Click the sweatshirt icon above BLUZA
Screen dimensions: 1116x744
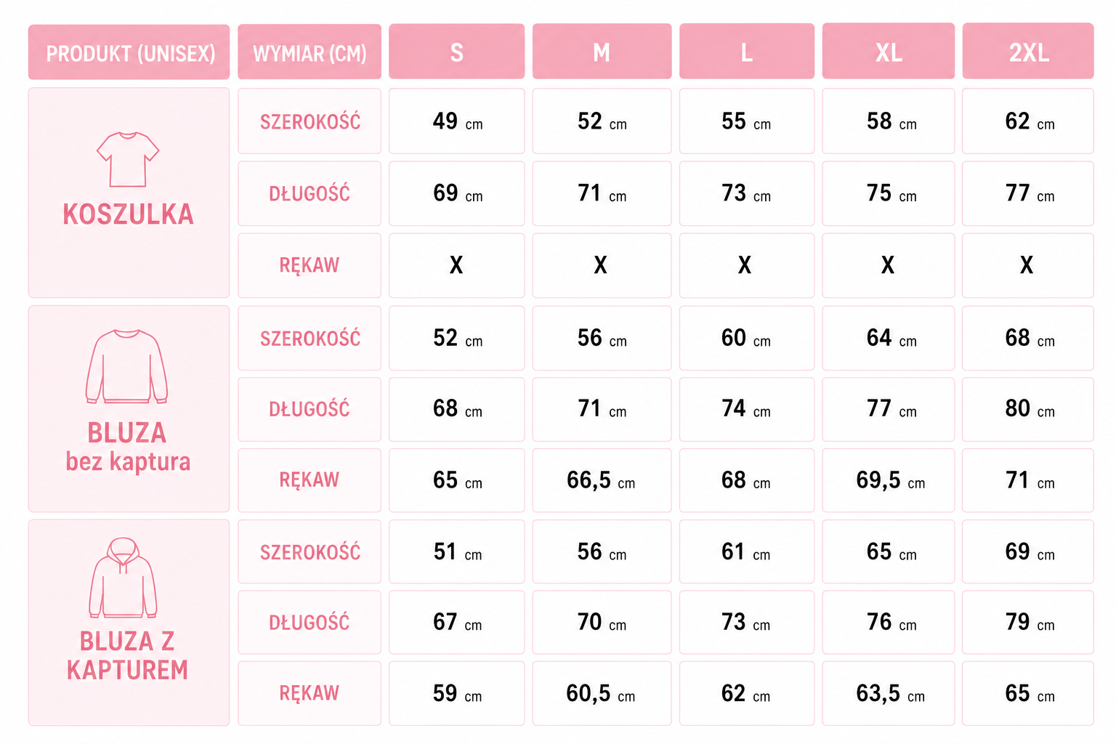click(x=126, y=367)
